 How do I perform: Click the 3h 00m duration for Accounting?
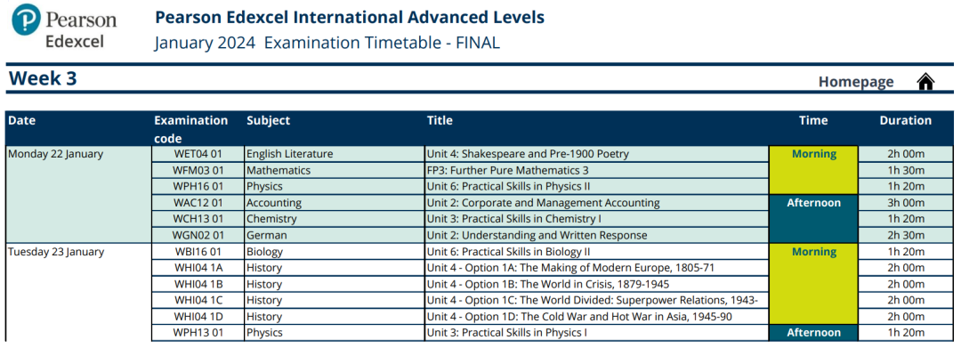(906, 203)
